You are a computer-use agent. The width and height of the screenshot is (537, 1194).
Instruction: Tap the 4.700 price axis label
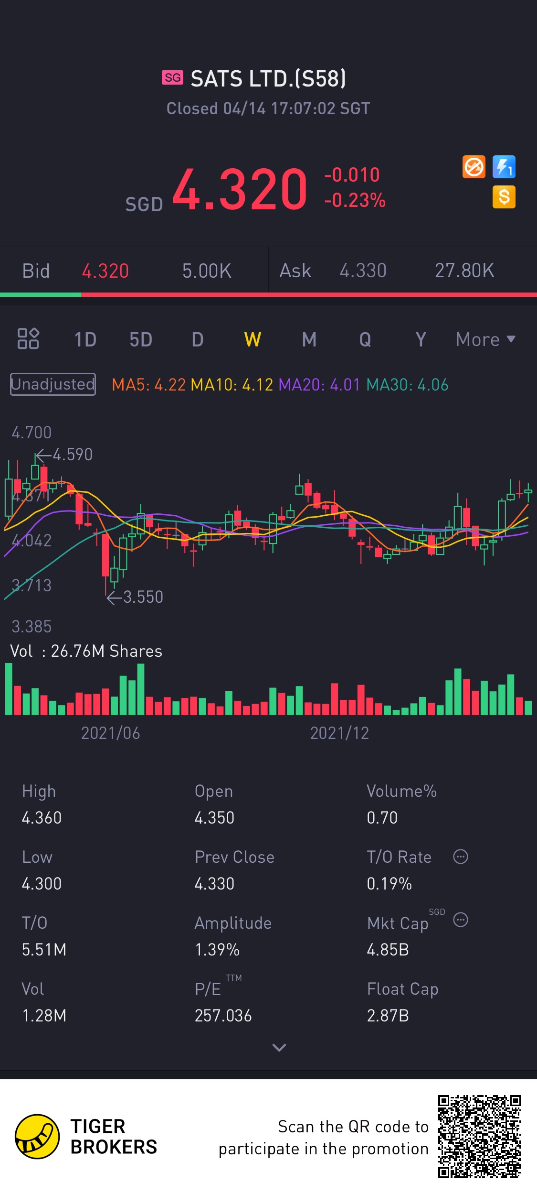coord(32,433)
